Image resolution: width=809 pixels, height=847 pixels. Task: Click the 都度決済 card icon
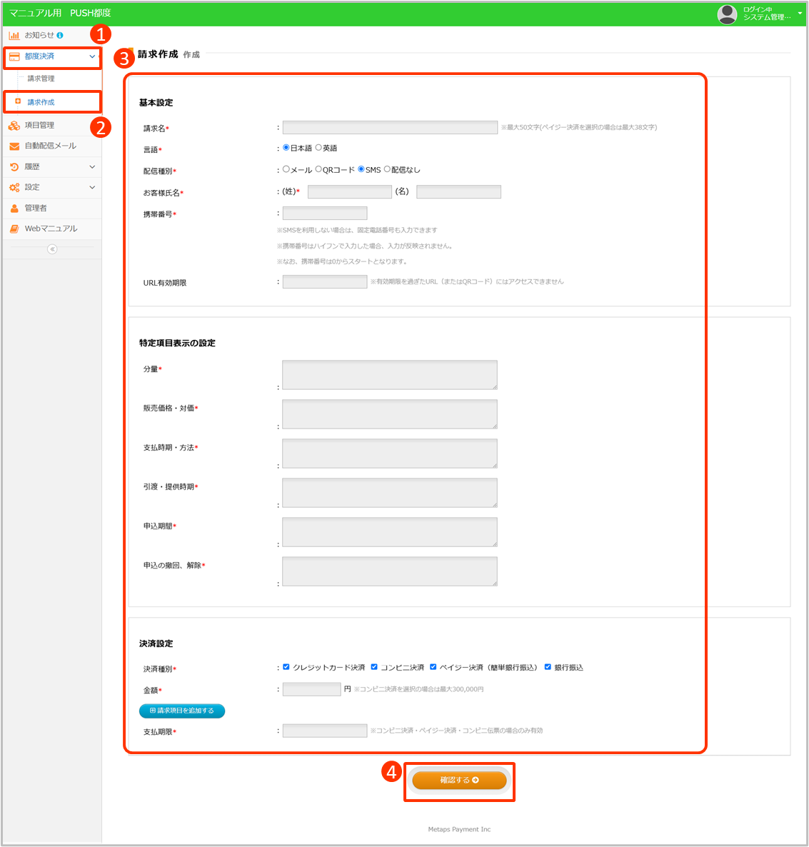click(x=14, y=56)
